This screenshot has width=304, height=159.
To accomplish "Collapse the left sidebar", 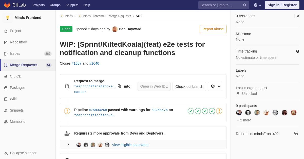I will point(20,153).
